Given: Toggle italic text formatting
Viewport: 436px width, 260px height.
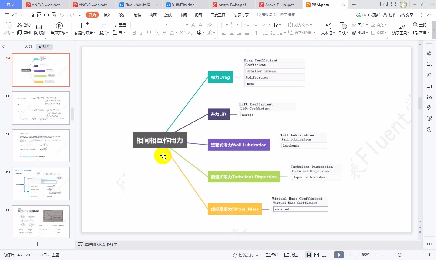Looking at the screenshot, I should click(142, 33).
